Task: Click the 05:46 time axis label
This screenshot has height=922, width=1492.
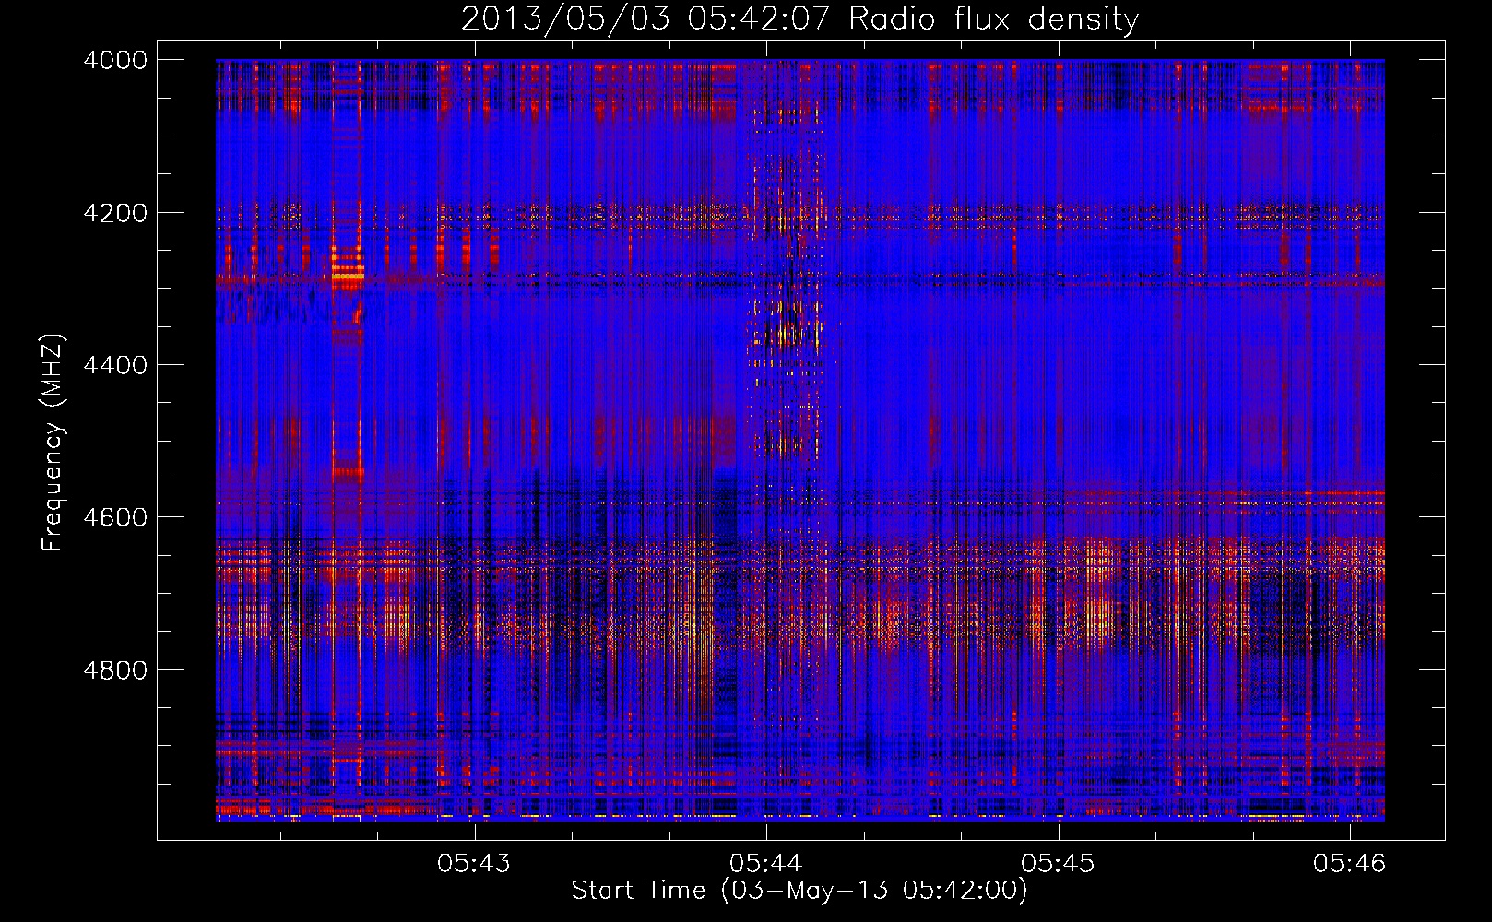Action: (x=1350, y=863)
